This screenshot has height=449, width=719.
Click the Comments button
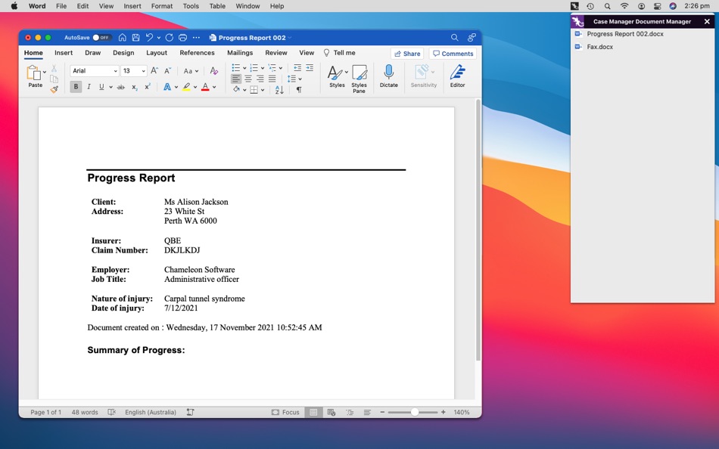(x=453, y=54)
